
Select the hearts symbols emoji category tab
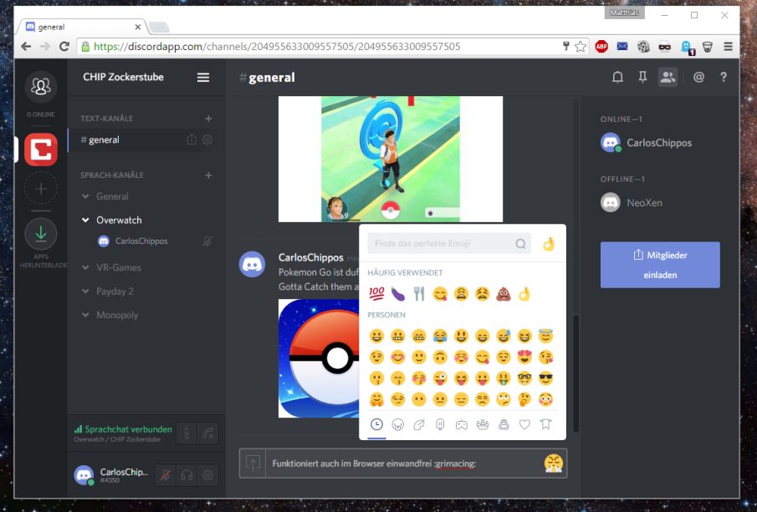coord(524,424)
